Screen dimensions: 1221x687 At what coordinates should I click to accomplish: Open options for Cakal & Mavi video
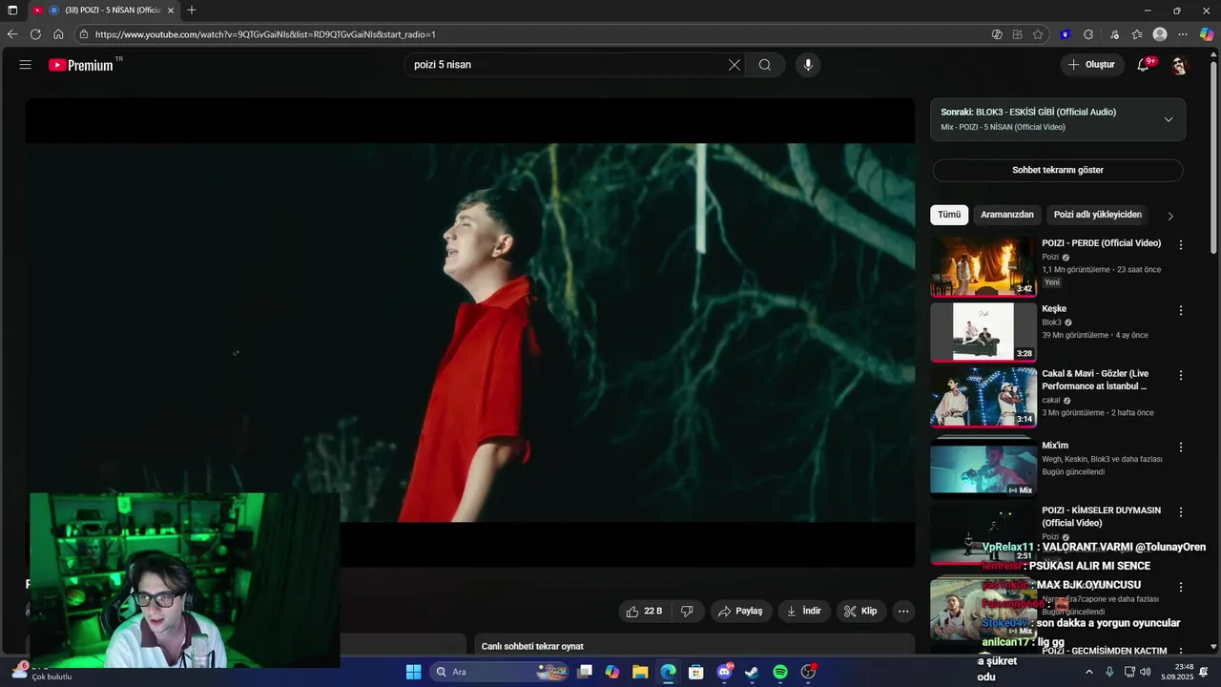click(1181, 376)
